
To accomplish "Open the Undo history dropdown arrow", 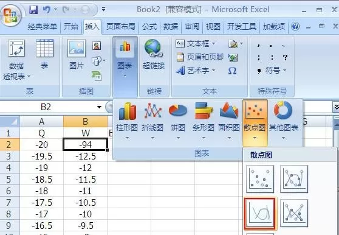I will (55, 10).
